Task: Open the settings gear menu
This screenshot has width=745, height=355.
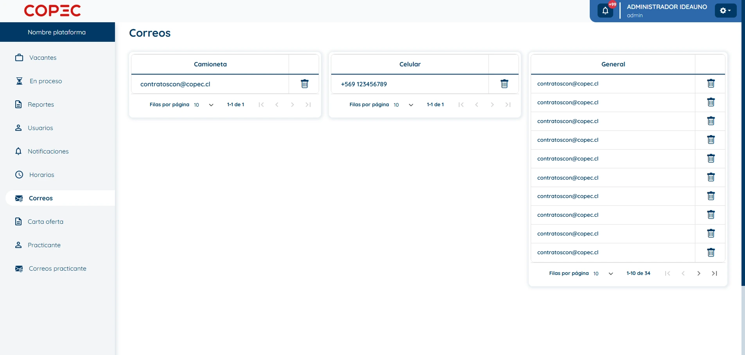Action: [725, 11]
